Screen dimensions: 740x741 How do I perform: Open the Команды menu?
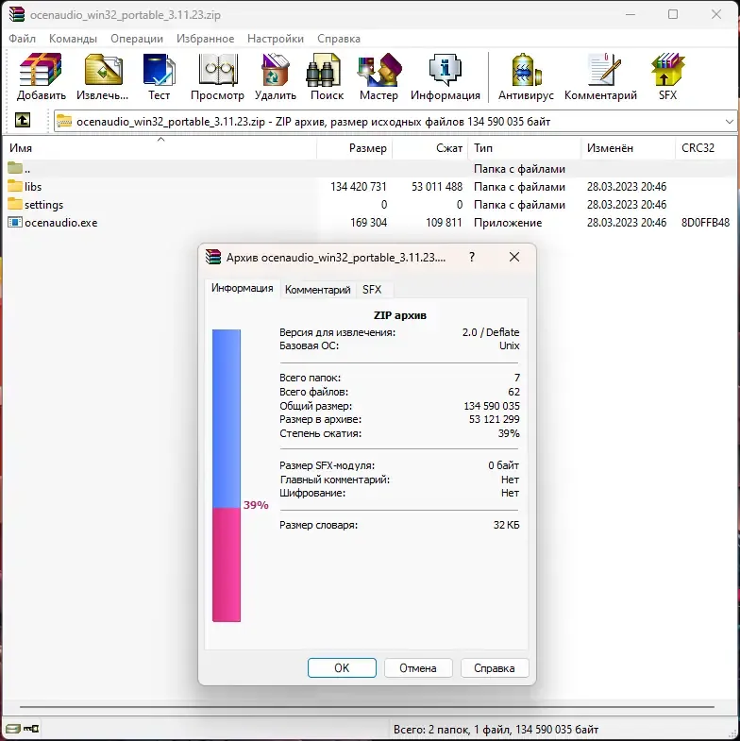[x=73, y=39]
